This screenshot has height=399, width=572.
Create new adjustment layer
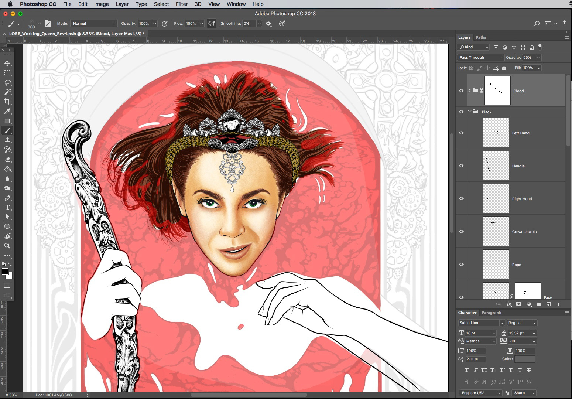[x=529, y=304]
